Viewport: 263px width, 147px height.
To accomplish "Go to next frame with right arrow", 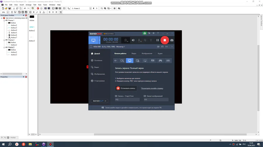I will click(97, 8).
